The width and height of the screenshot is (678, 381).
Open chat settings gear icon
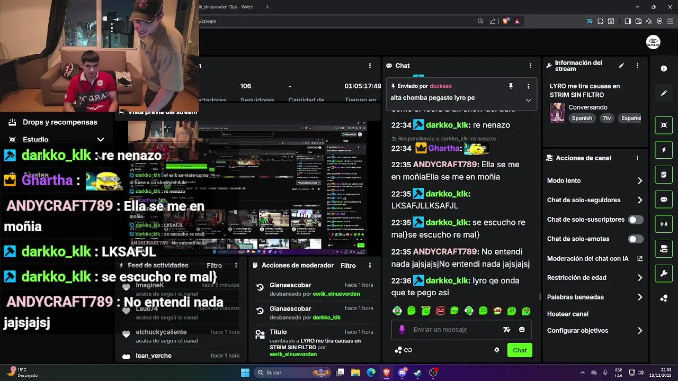497,350
